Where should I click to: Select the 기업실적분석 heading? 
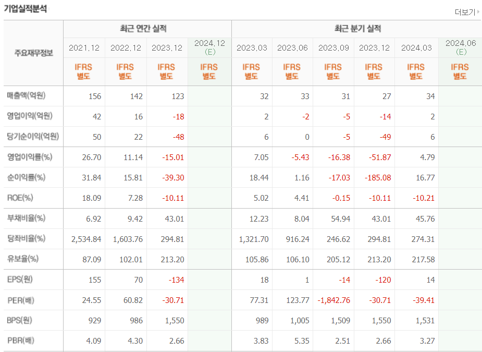pos(26,9)
